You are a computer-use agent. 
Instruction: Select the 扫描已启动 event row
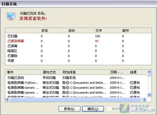(x=76, y=78)
